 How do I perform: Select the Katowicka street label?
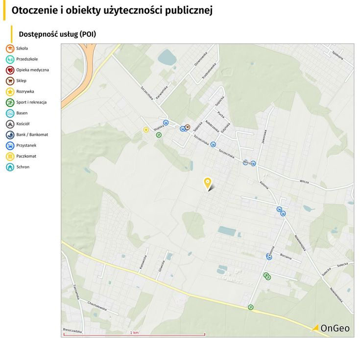(x=143, y=262)
